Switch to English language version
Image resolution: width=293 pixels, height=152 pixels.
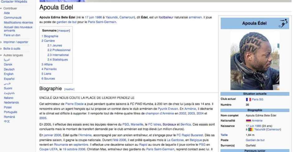(x=9, y=74)
